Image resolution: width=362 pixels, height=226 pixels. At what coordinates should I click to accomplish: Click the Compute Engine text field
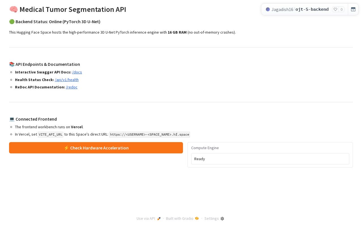pyautogui.click(x=270, y=159)
